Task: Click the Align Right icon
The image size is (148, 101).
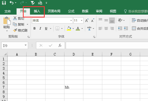Action: pos(112,28)
